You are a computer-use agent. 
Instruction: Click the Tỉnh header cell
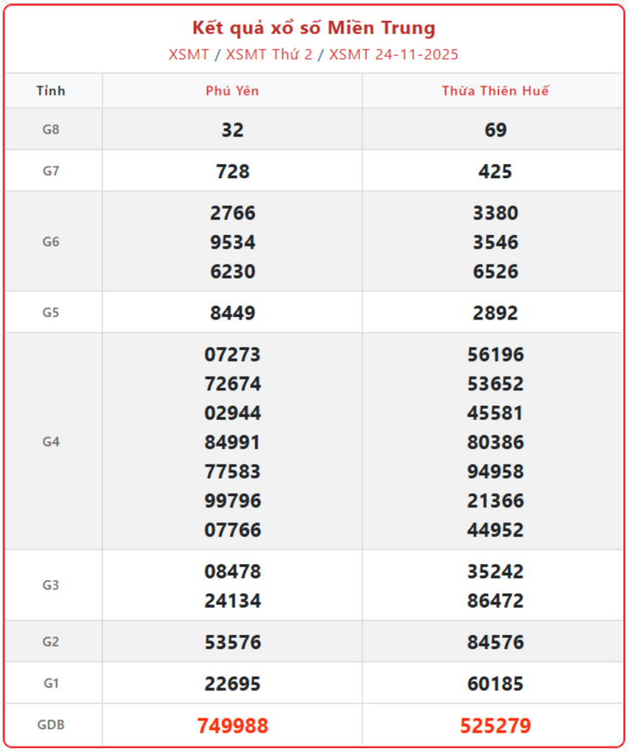point(52,91)
